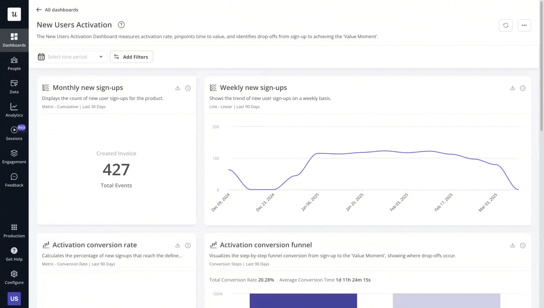544x308 pixels.
Task: Open the US account menu
Action: click(x=14, y=298)
